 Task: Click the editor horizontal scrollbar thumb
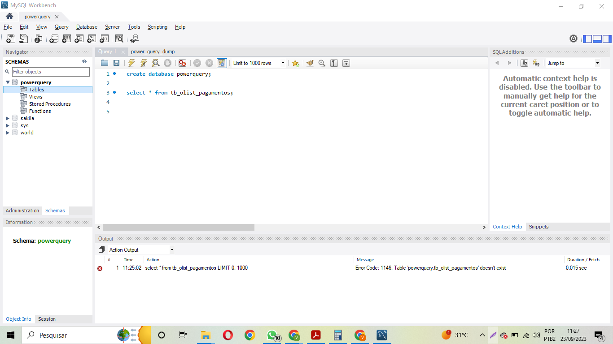[178, 227]
